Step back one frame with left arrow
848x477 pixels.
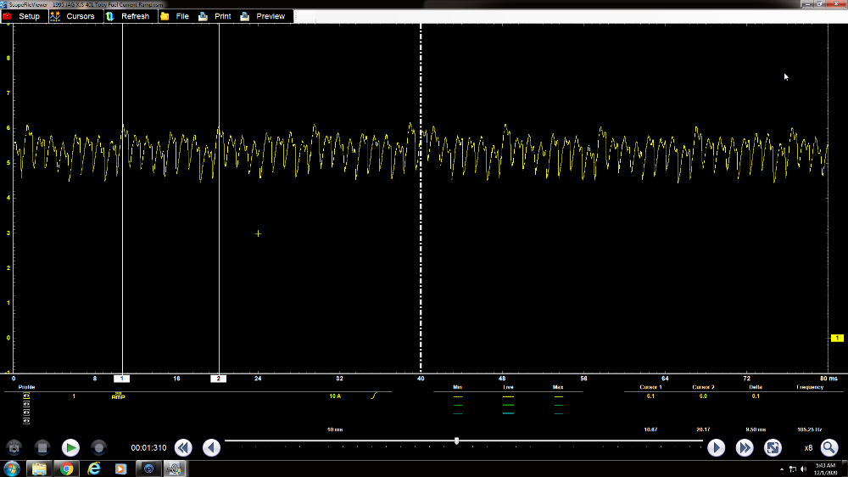[211, 447]
